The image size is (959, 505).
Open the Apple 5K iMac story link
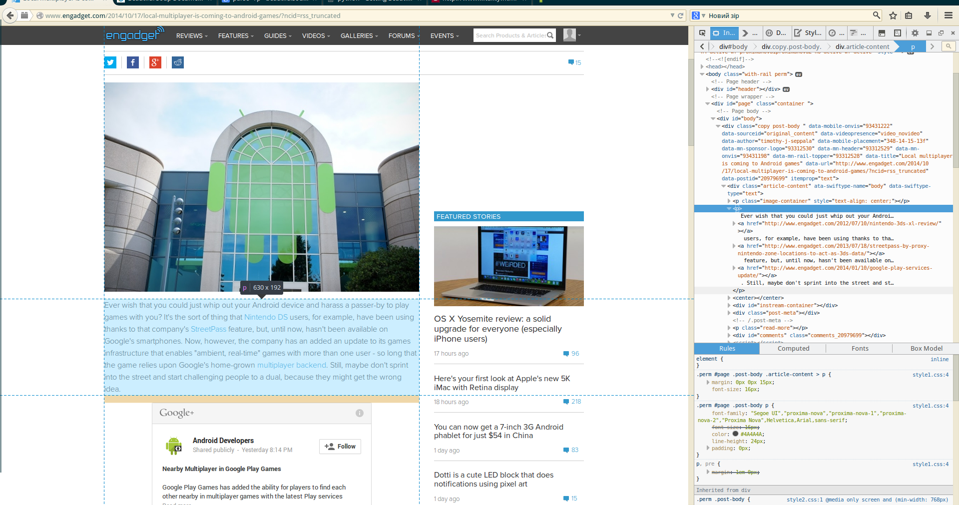(502, 383)
